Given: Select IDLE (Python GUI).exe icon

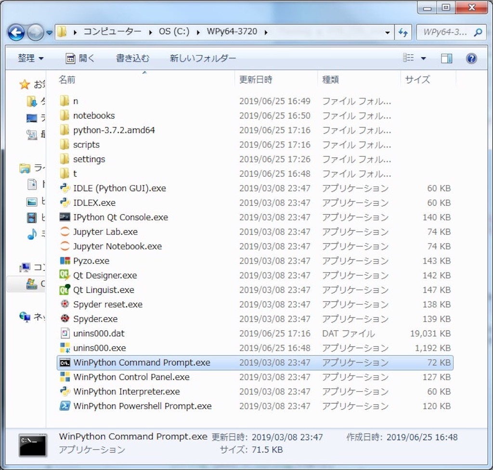Looking at the screenshot, I should (x=65, y=188).
